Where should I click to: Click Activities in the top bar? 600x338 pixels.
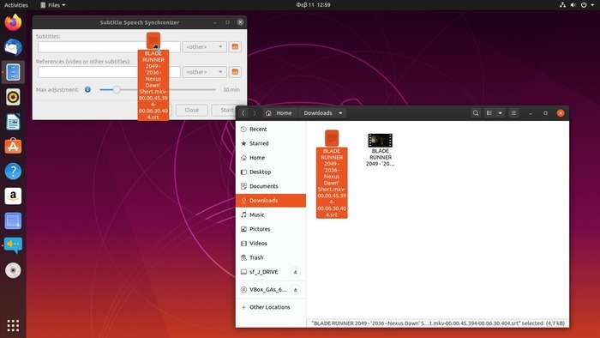pos(16,5)
